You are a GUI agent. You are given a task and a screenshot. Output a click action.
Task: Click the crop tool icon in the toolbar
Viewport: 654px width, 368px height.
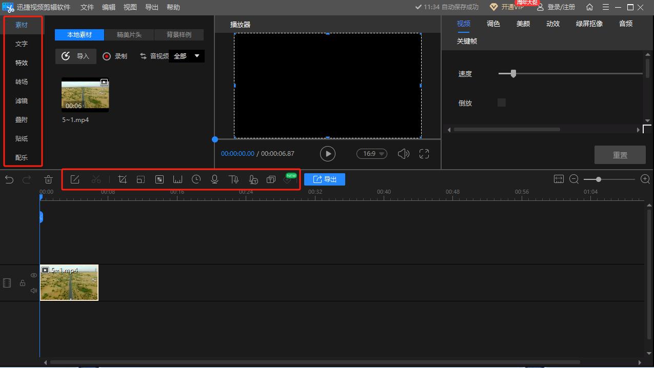click(123, 179)
